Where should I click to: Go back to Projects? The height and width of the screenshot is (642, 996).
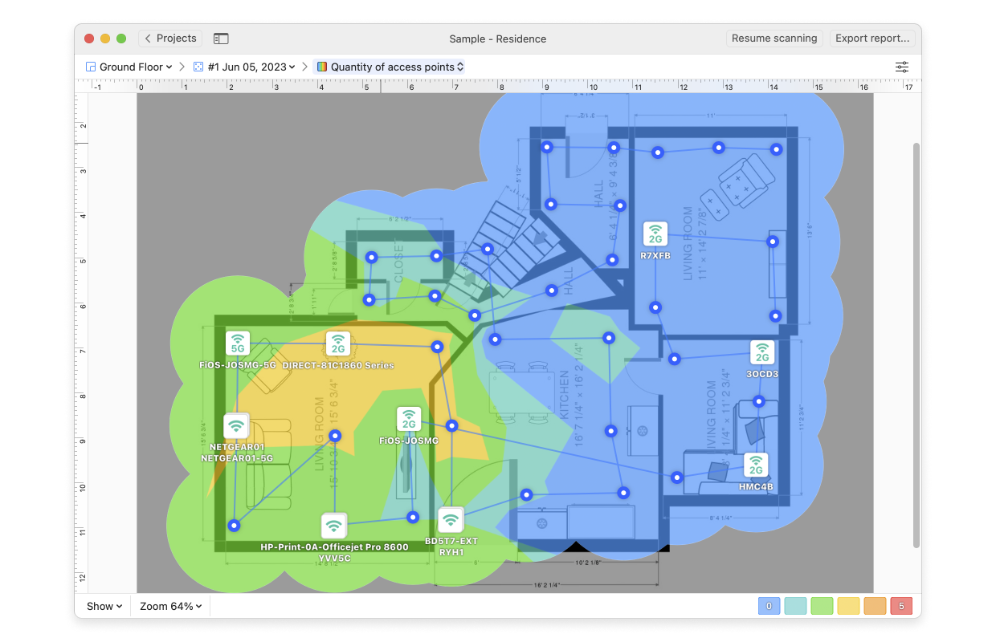tap(170, 39)
